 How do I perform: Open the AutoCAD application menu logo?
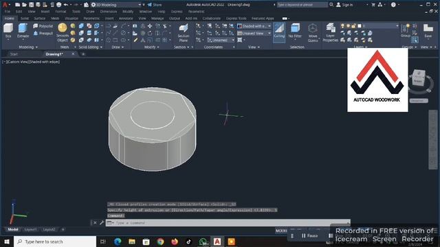(x=5, y=5)
